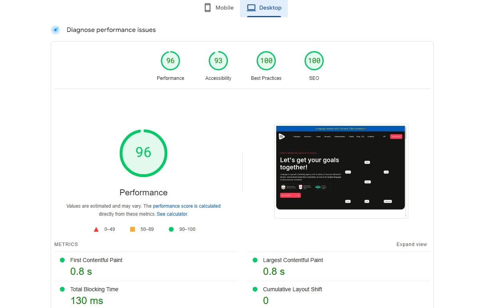Screen dimensions: 479x308
Task: Expand the Cumulative Layout Shift metric
Action: coord(292,289)
